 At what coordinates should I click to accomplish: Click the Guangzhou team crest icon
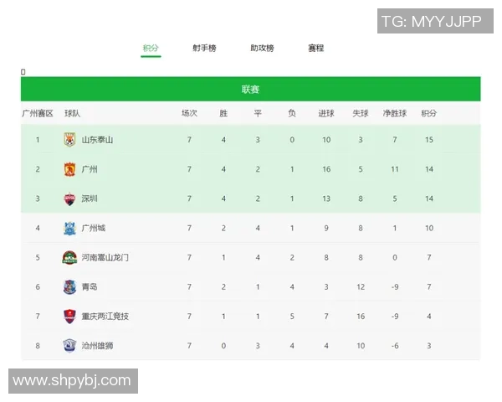point(69,169)
